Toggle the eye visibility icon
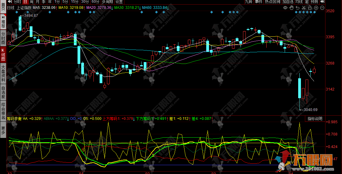This screenshot has height=174, width=342. coord(285,8)
